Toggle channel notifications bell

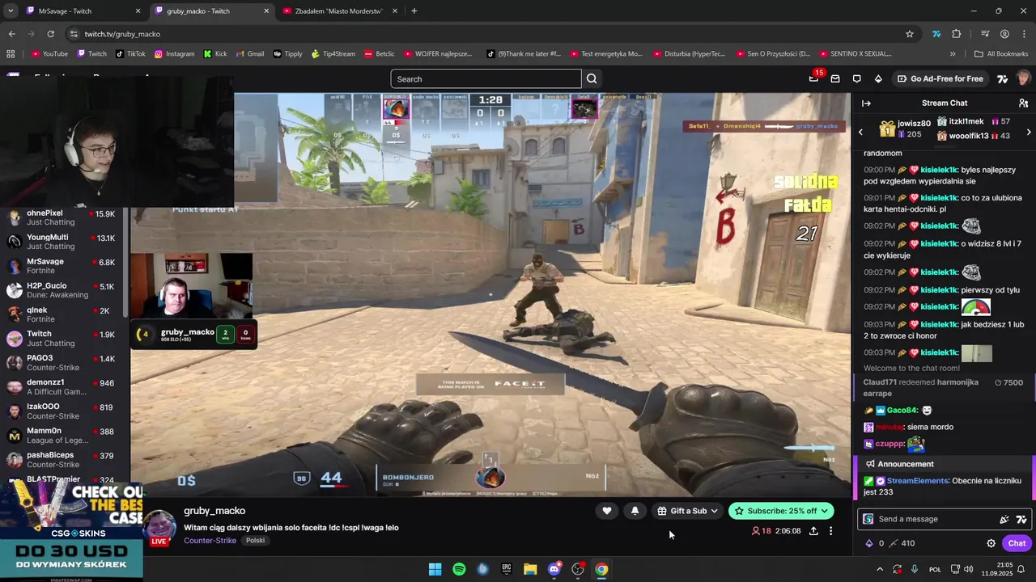pos(635,511)
